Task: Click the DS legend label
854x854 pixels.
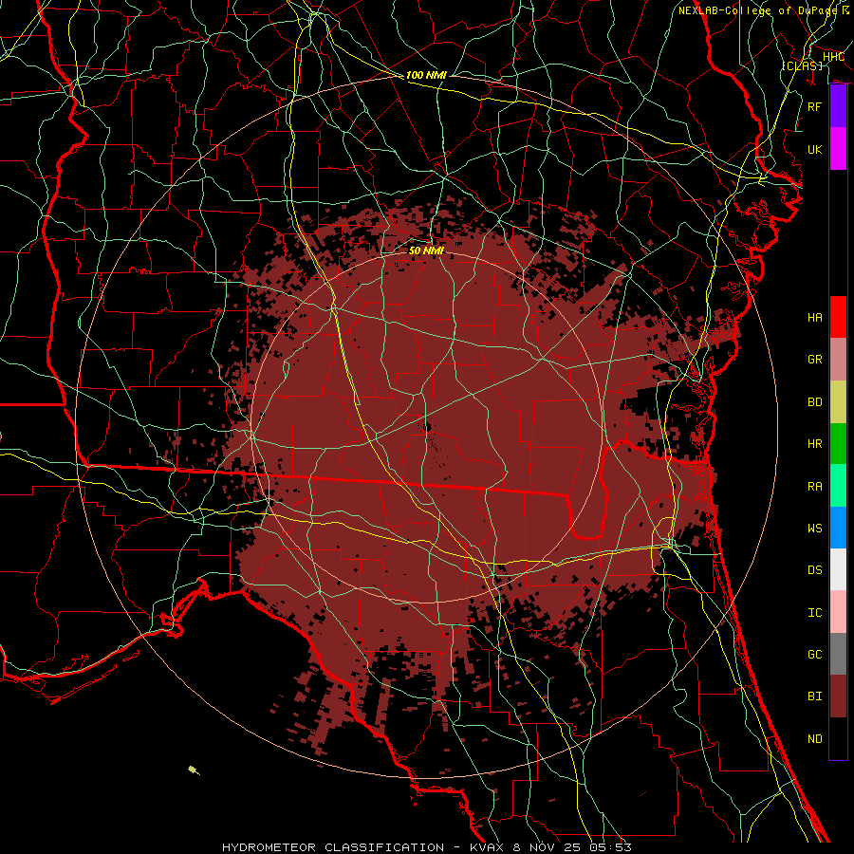Action: pos(814,570)
